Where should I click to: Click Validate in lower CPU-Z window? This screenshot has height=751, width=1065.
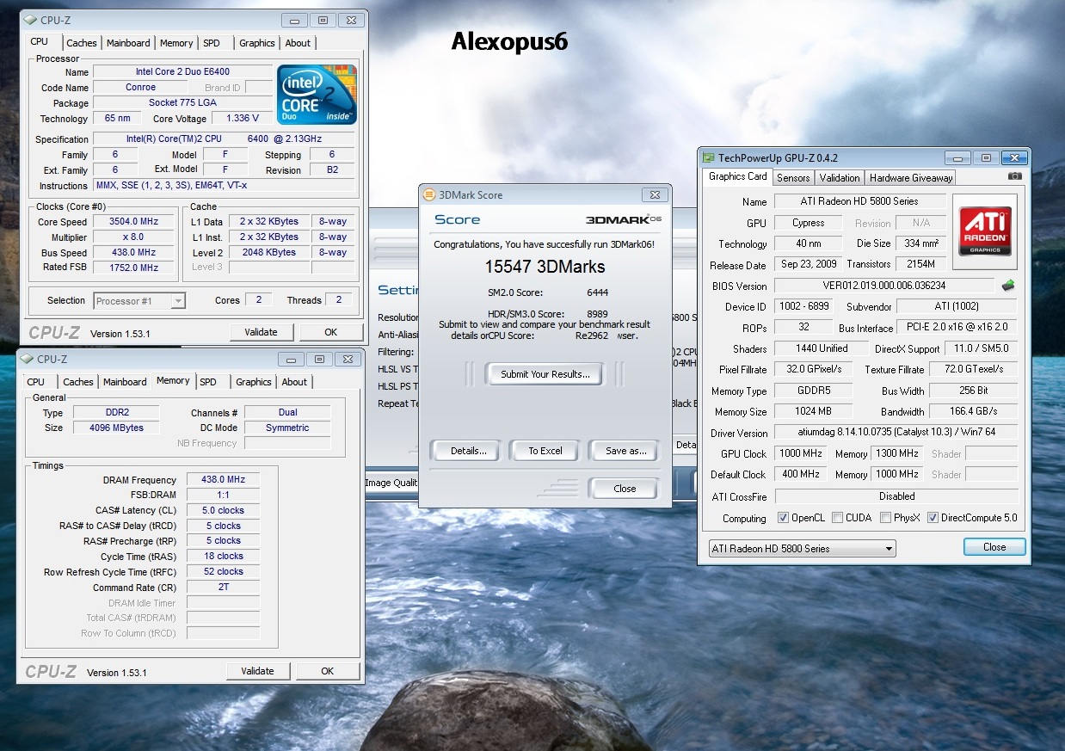coord(257,671)
